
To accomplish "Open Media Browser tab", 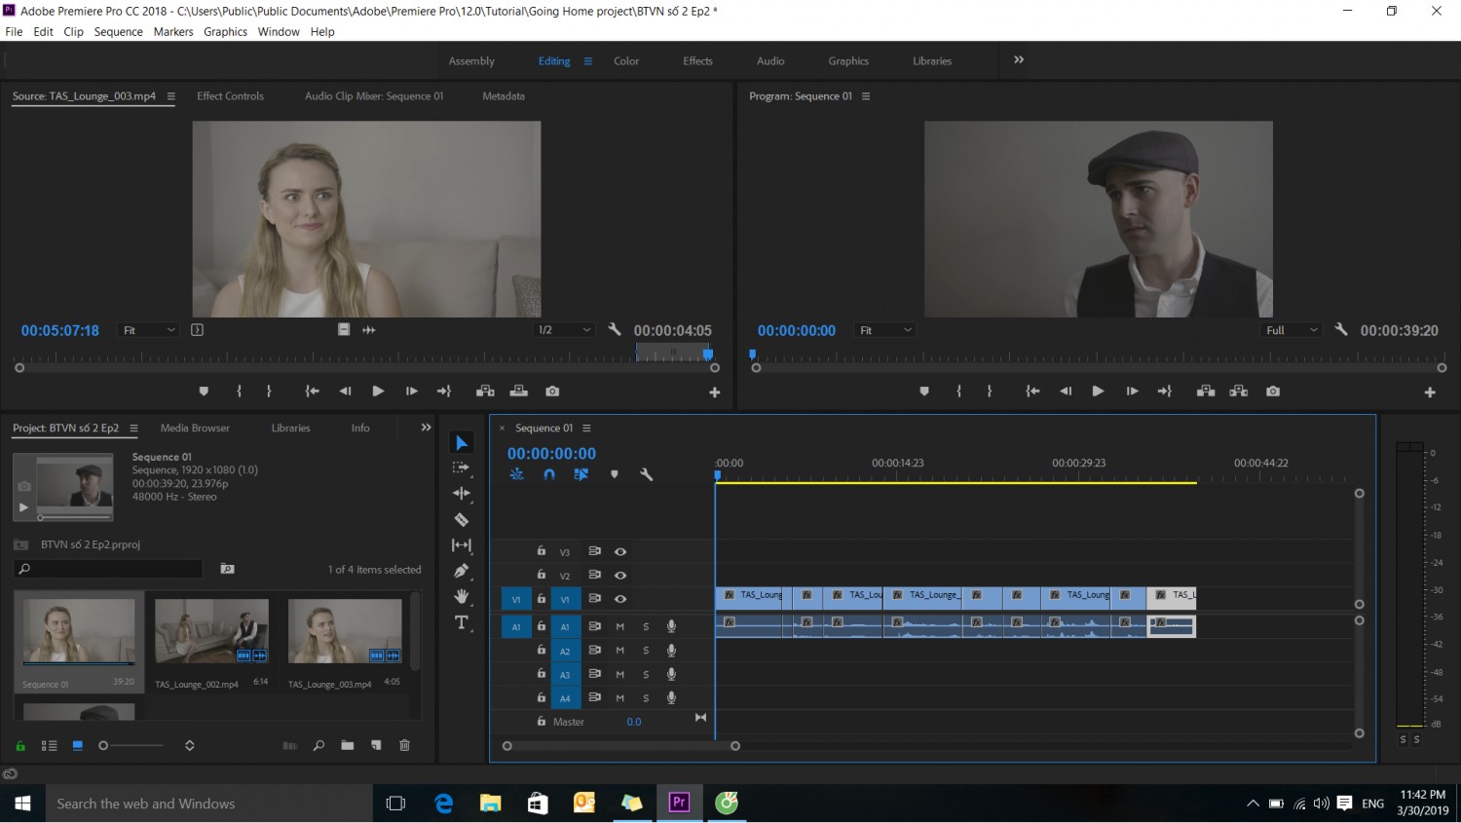I will tap(195, 428).
